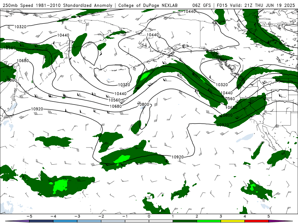This screenshot has width=298, height=223.
Task: Click the -5 label on the color scale
Action: point(29,216)
